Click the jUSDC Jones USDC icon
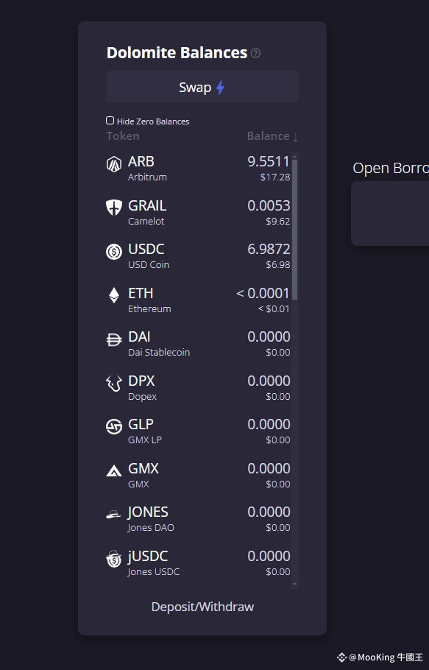This screenshot has width=429, height=670. 114,559
